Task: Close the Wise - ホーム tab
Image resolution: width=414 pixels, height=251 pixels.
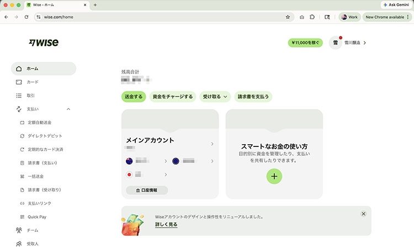Action: [x=85, y=5]
